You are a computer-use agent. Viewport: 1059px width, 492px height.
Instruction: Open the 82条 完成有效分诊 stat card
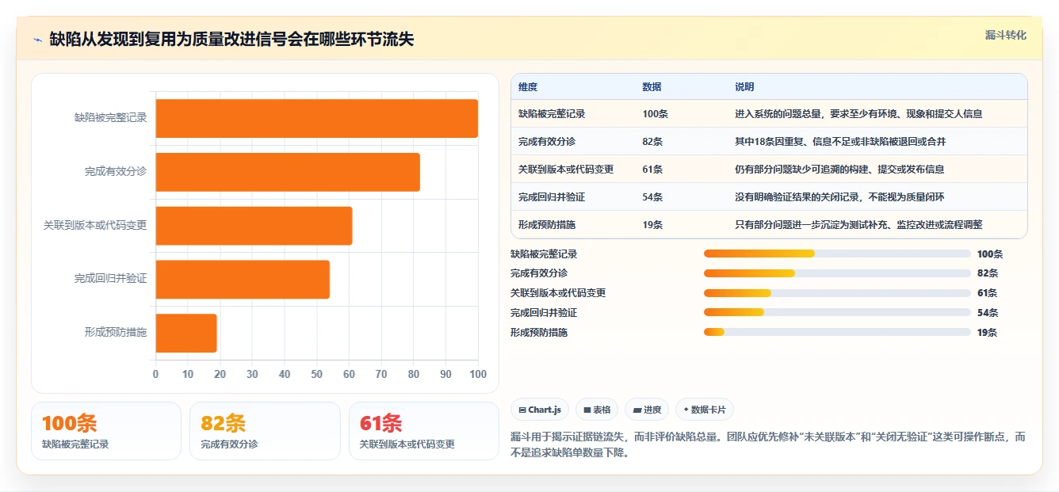coord(265,431)
